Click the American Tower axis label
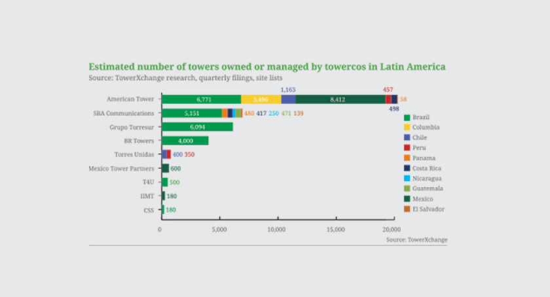The width and height of the screenshot is (550, 297). tap(130, 99)
